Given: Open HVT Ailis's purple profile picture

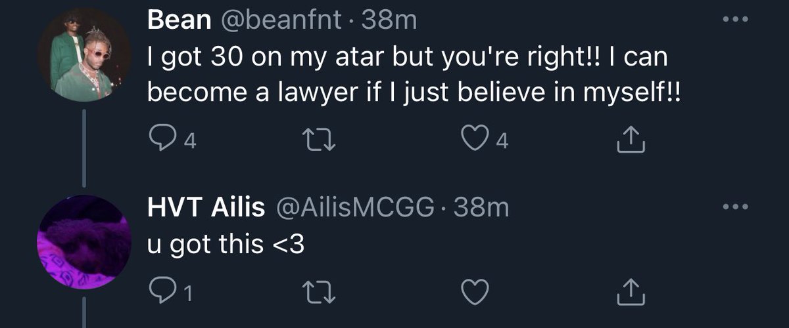Looking at the screenshot, I should click(x=84, y=243).
